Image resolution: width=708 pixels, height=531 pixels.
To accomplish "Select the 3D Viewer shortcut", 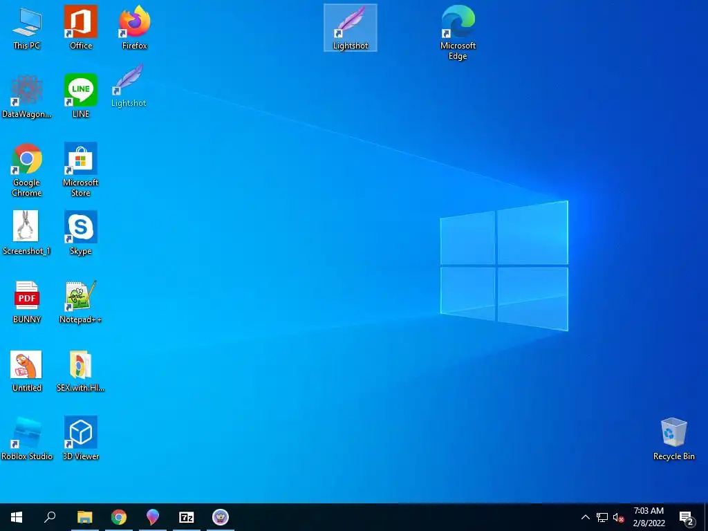I will coord(81,439).
